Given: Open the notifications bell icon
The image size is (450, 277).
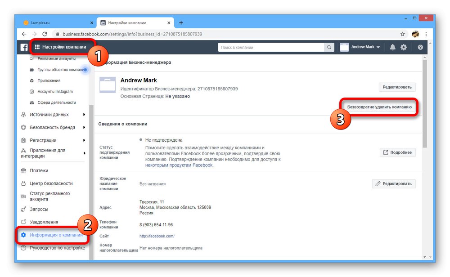Looking at the screenshot, I should coord(392,47).
